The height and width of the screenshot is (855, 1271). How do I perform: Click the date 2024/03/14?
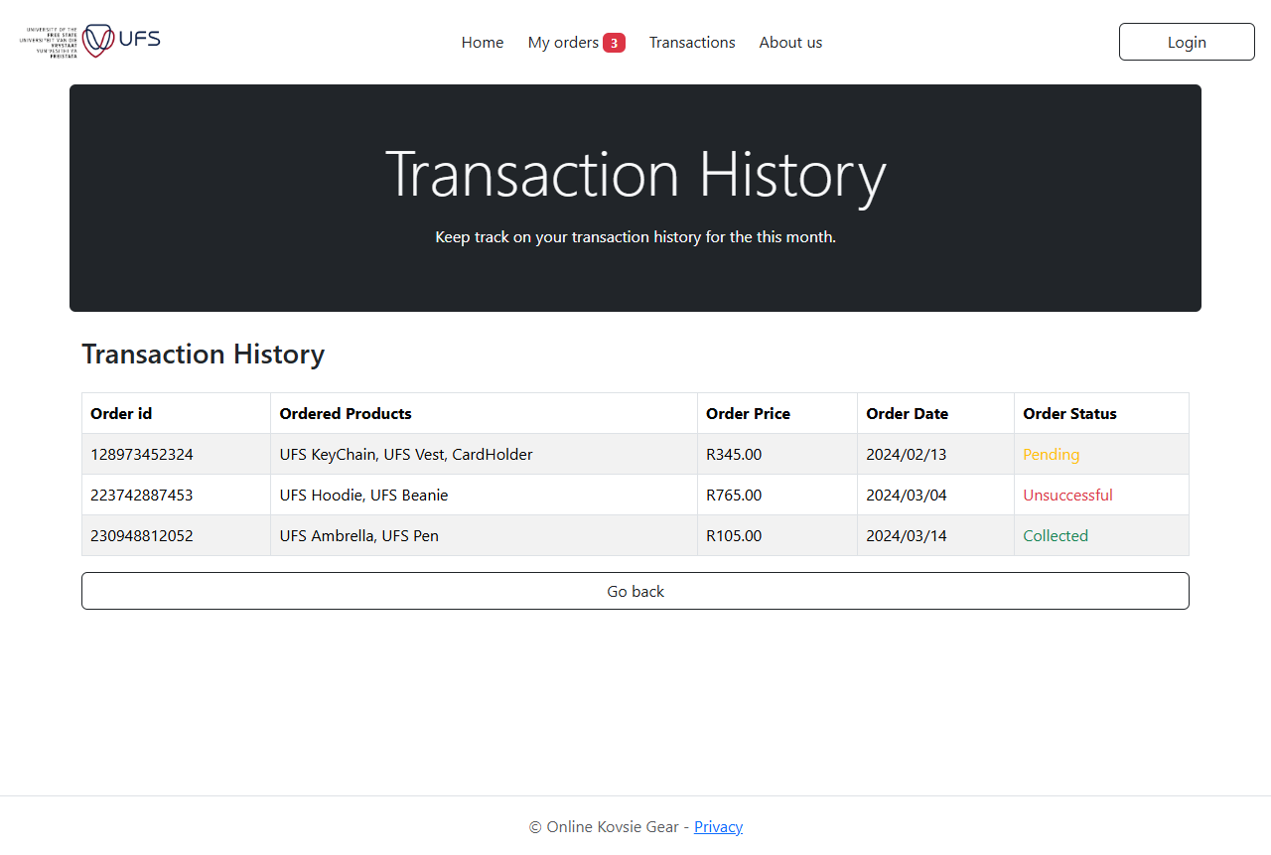907,535
